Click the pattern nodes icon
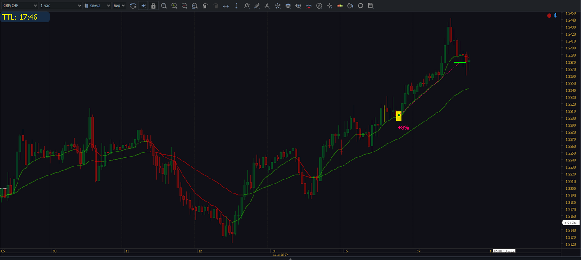Viewport: 581px width, 260px height. pyautogui.click(x=277, y=6)
